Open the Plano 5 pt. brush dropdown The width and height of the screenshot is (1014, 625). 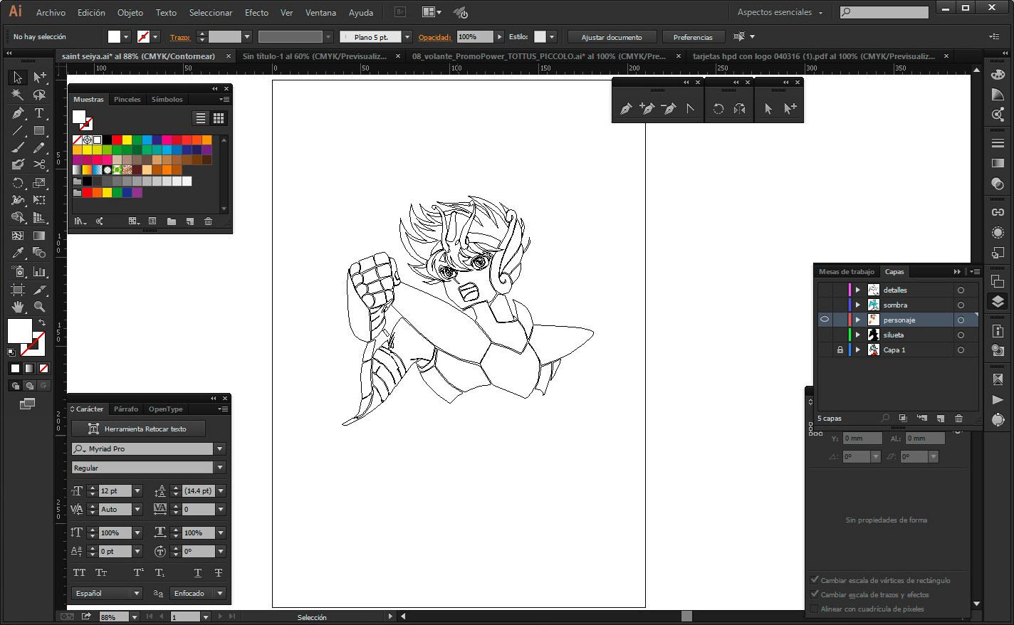pos(407,37)
